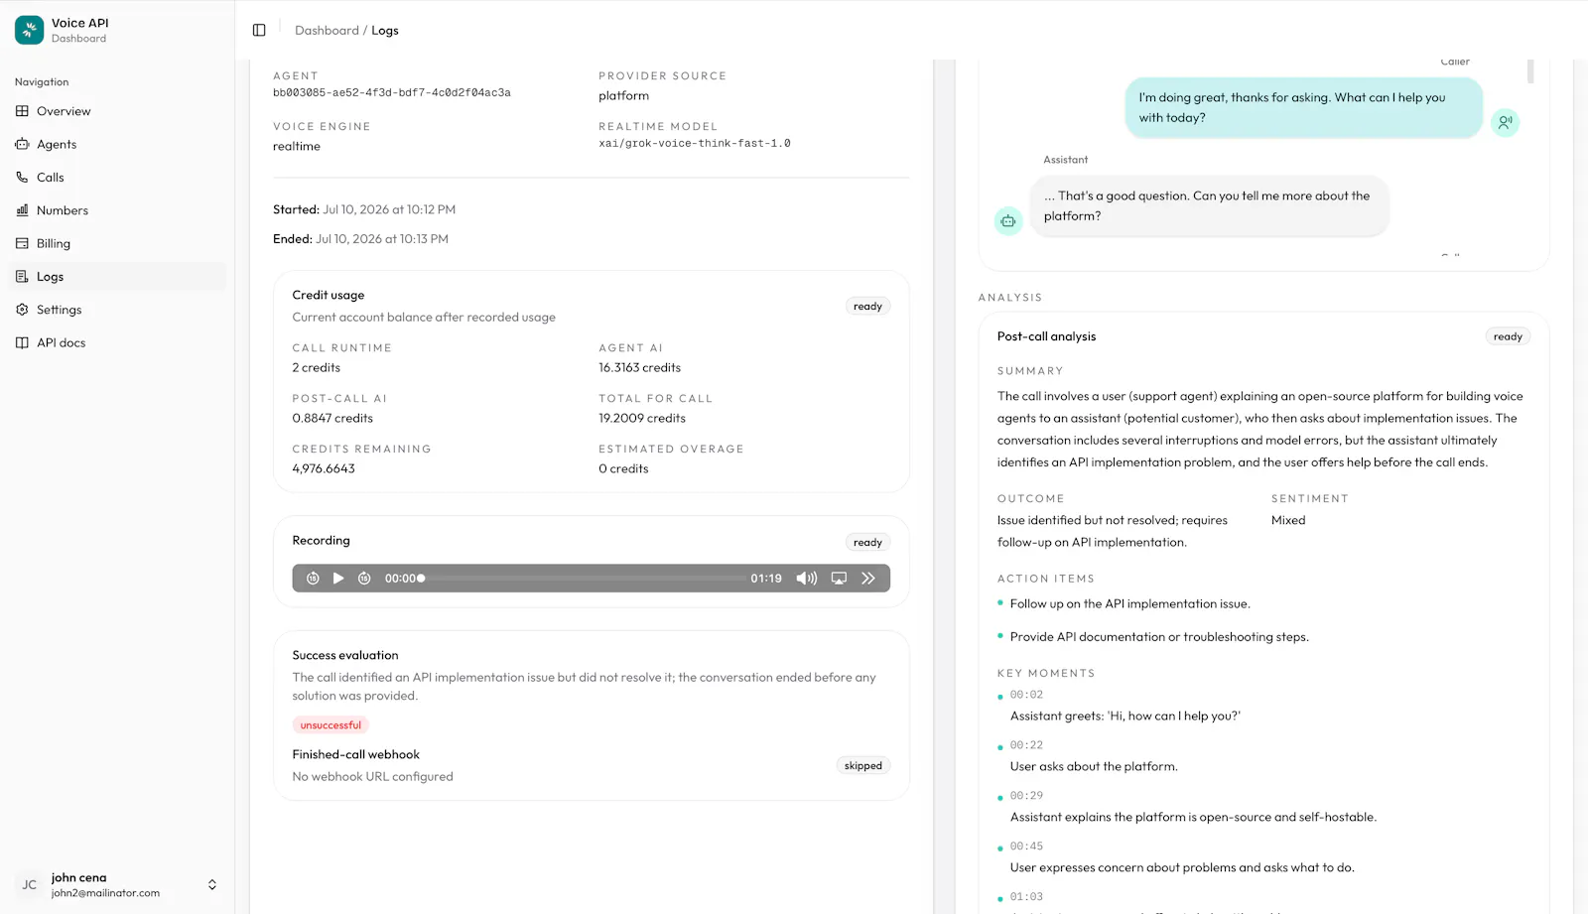Click the Mixed sentiment value
Screen dimensions: 1588x914
[x=1288, y=520]
